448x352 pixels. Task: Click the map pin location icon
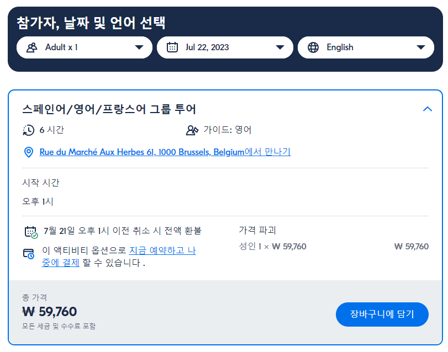point(28,152)
